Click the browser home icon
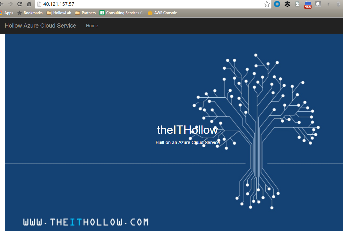343x231 pixels. click(x=29, y=4)
